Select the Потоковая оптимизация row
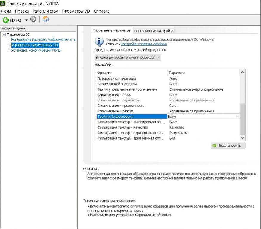The image size is (261, 229). click(168, 78)
